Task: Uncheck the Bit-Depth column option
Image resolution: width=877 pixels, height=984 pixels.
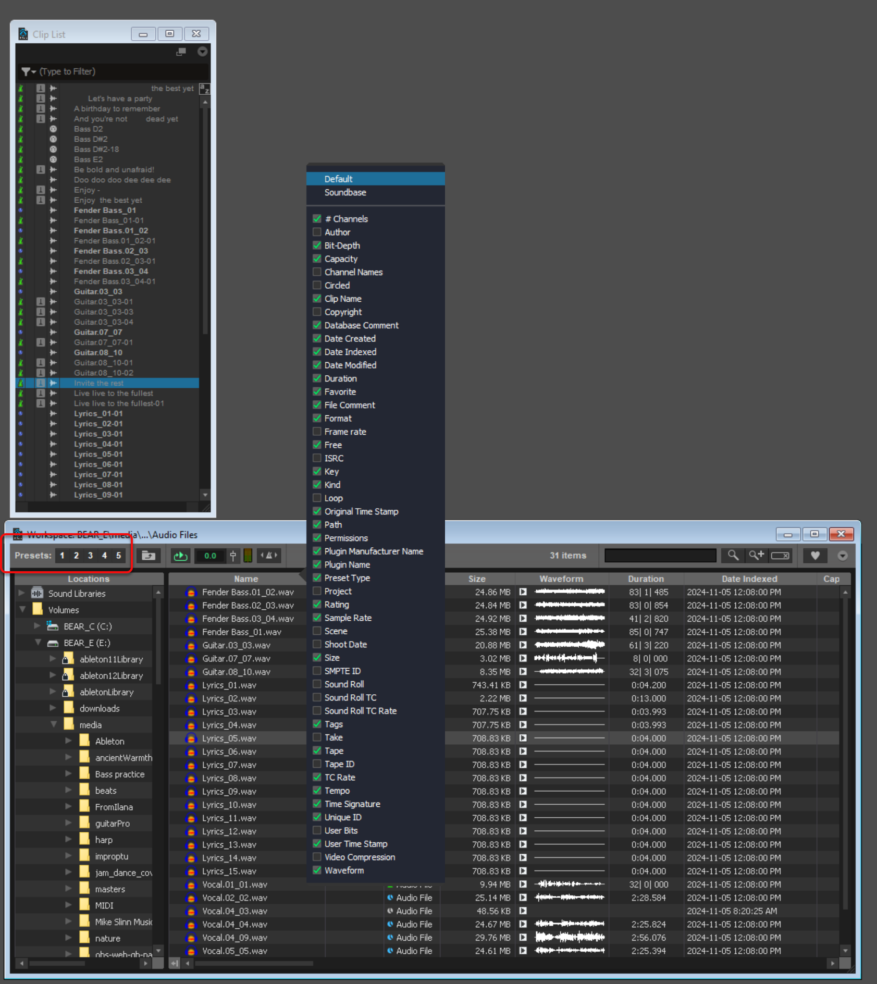Action: pyautogui.click(x=317, y=245)
